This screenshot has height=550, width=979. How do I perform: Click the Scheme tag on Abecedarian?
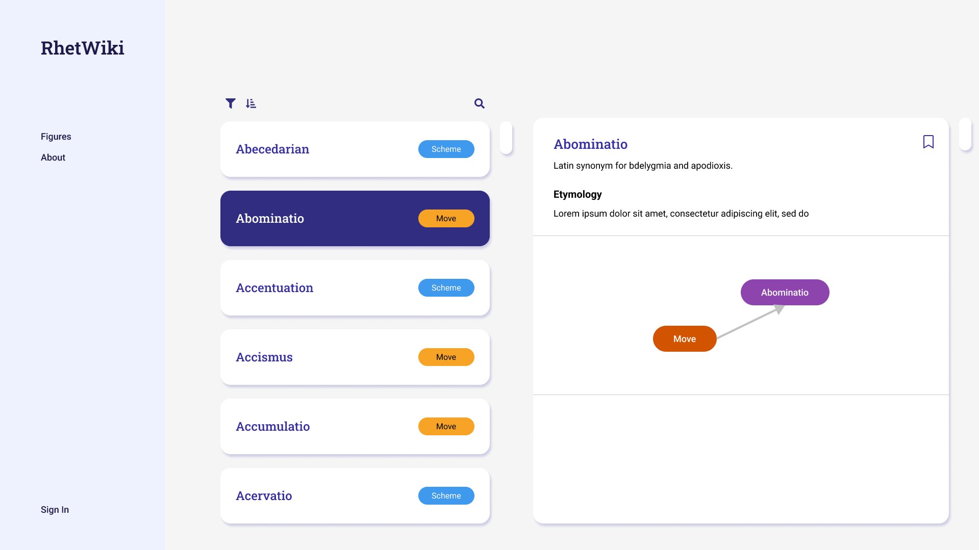(x=446, y=149)
